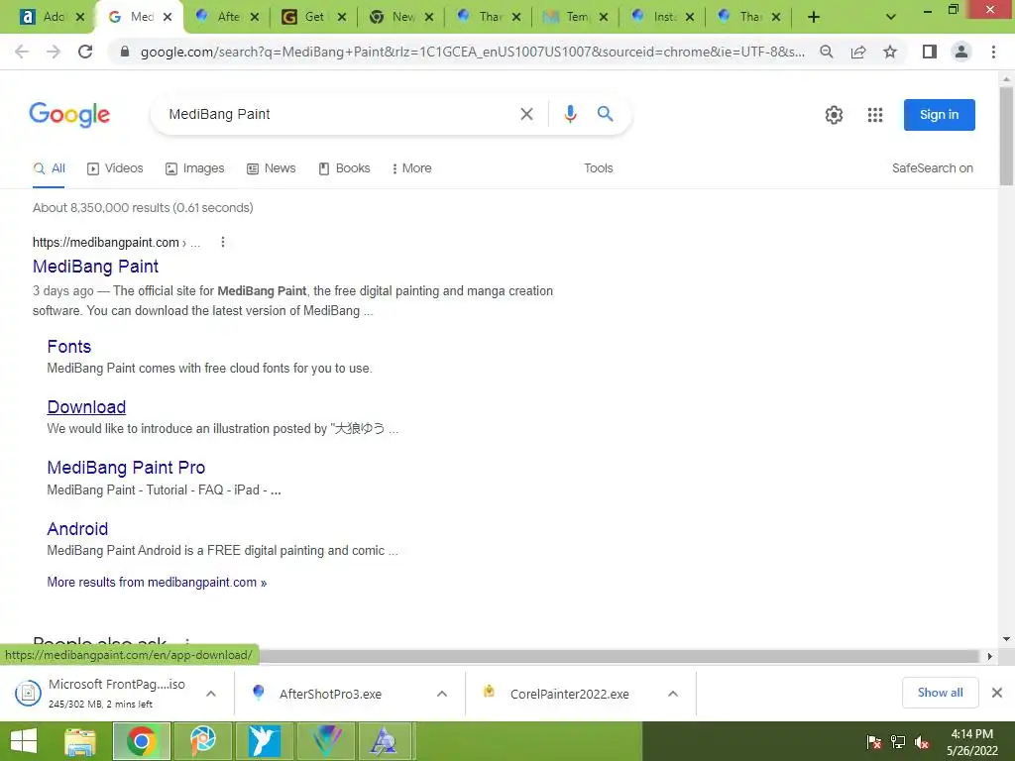Open the MediBang Paint Pro sitelink

(x=126, y=468)
